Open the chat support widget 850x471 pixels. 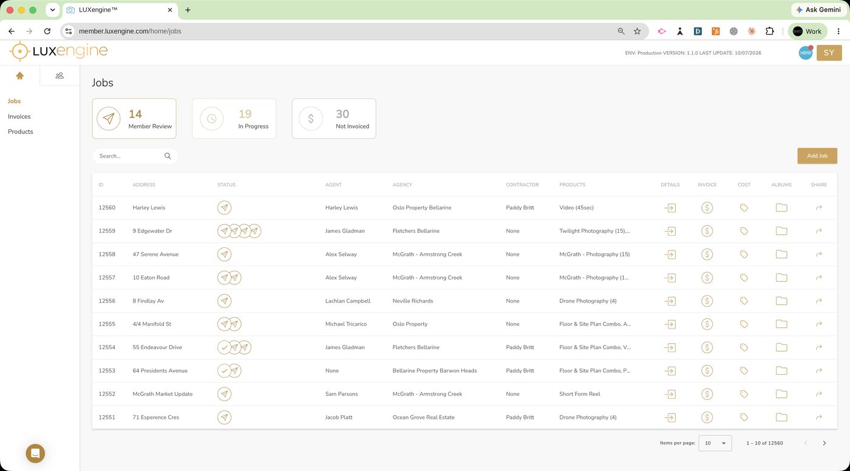35,453
